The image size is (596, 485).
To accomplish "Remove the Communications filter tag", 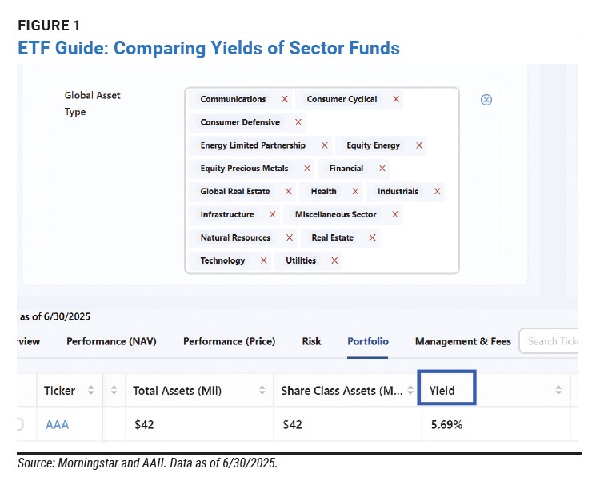I will point(284,99).
